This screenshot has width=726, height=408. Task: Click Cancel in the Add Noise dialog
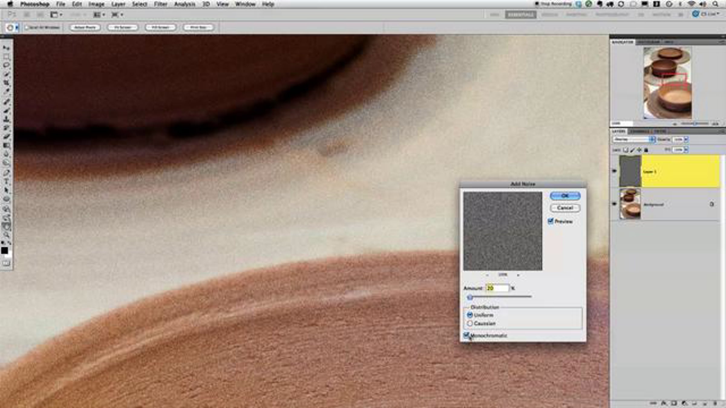(x=565, y=208)
